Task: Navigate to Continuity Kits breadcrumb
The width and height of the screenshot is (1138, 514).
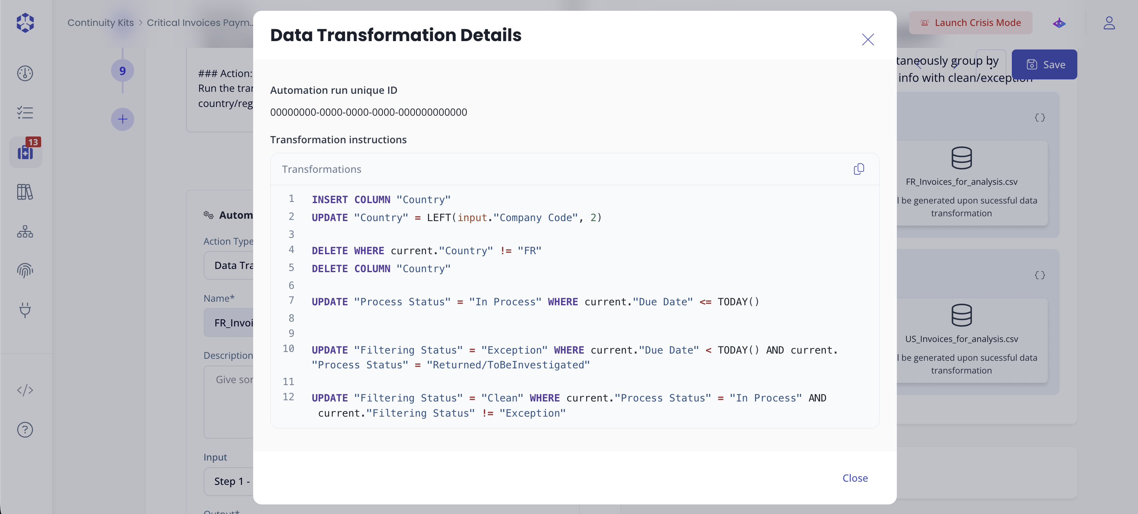Action: click(x=100, y=22)
